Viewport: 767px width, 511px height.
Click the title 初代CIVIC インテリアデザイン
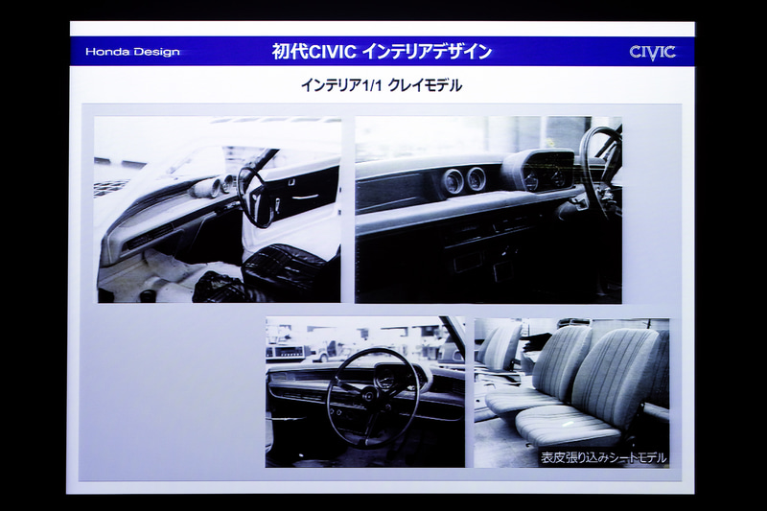(382, 52)
